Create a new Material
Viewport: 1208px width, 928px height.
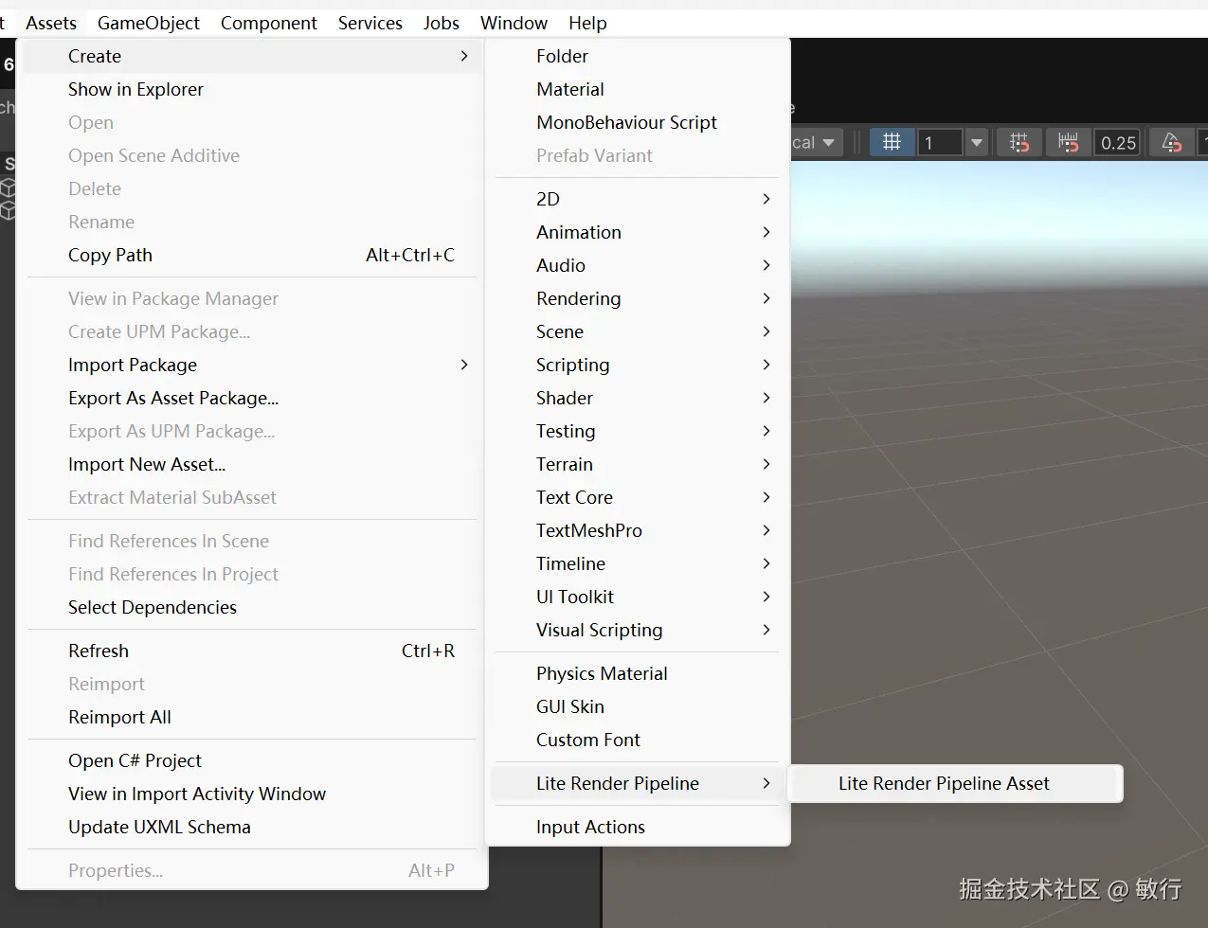pyautogui.click(x=638, y=89)
